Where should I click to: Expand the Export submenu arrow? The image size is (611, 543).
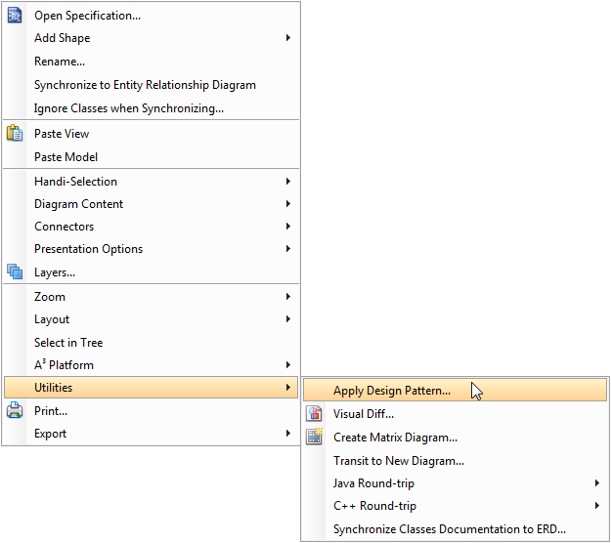[x=288, y=434]
